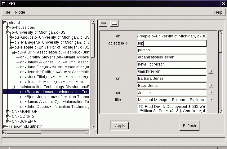Collapse the elrond server node

click(5, 23)
